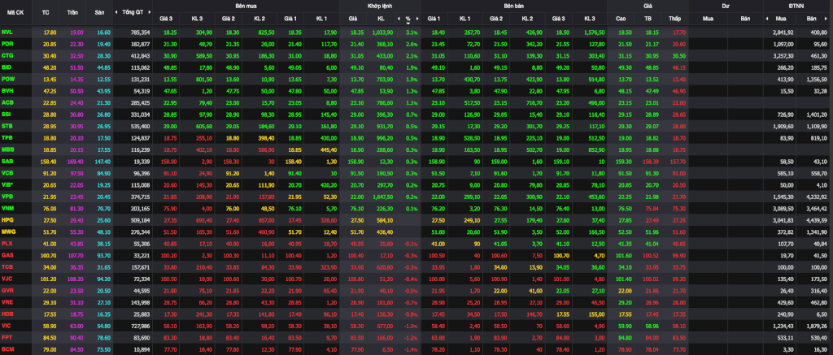Open the VJC stock symbol
This screenshot has height=355, width=833.
point(7,278)
